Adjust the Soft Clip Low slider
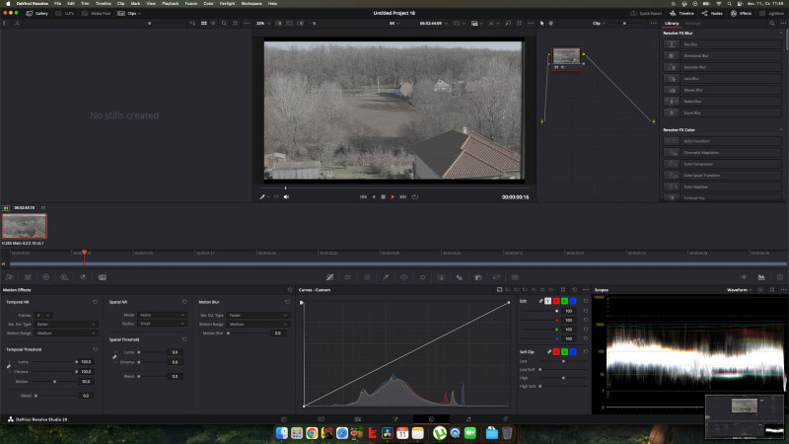 click(563, 361)
